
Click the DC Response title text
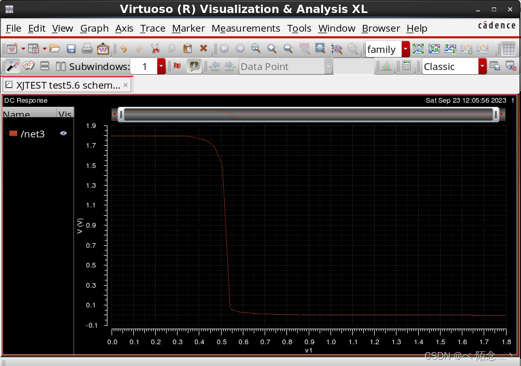tap(25, 100)
